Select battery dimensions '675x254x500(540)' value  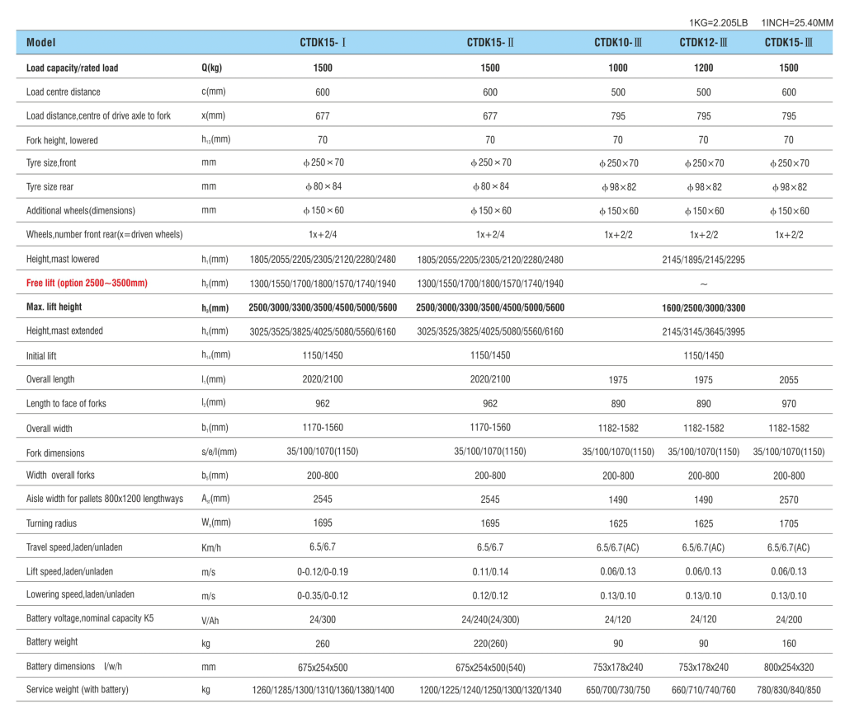coord(490,668)
